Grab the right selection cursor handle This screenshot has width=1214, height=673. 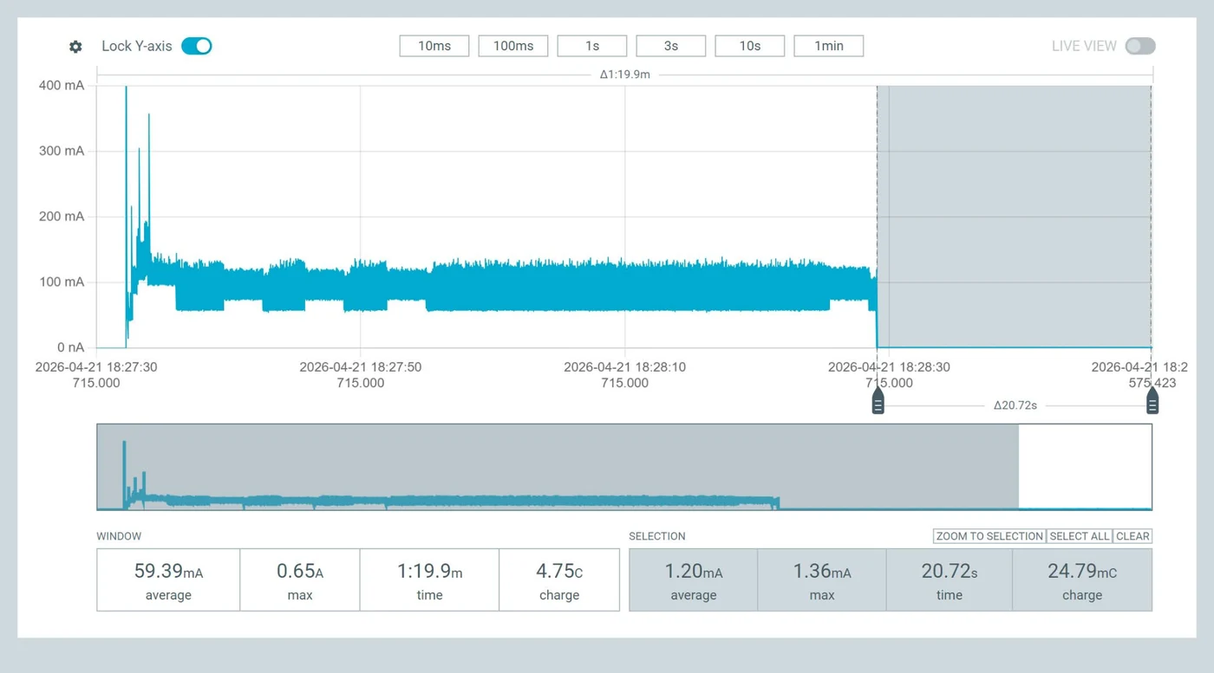click(x=1152, y=401)
